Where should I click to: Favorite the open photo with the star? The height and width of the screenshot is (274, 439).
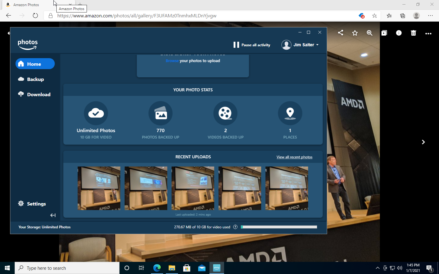tap(355, 33)
